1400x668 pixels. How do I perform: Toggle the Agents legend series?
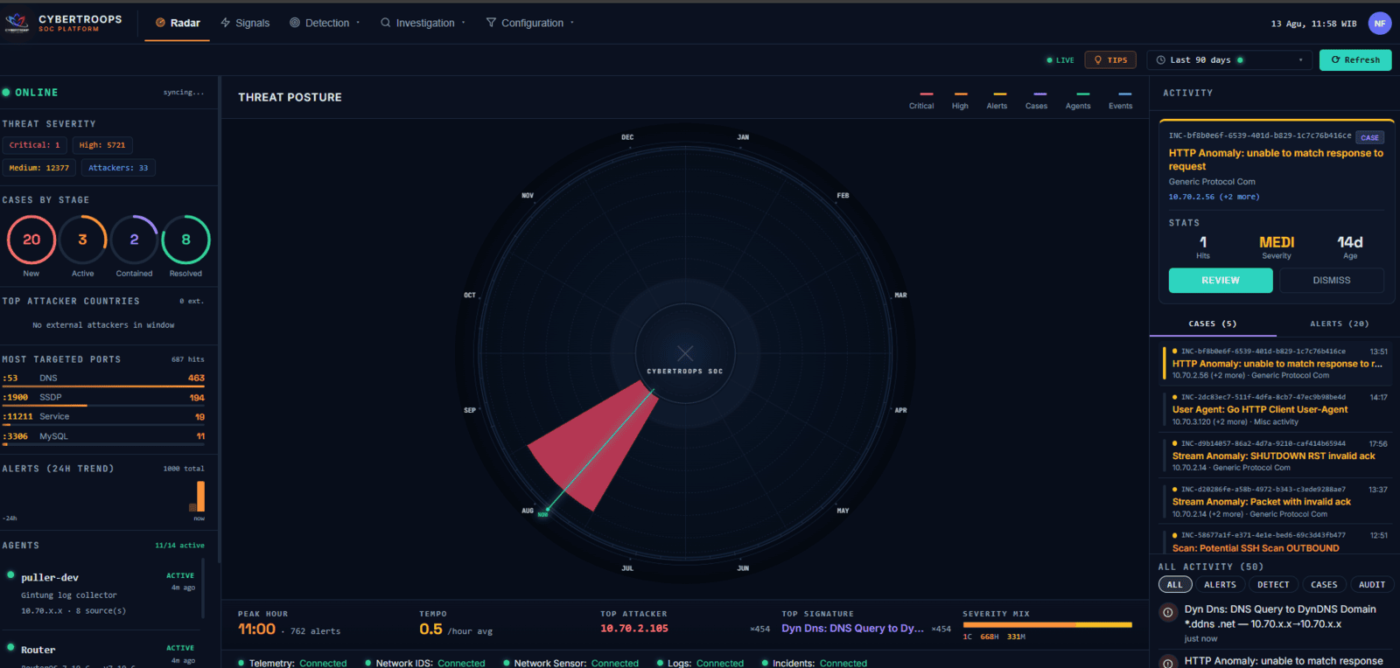1078,101
